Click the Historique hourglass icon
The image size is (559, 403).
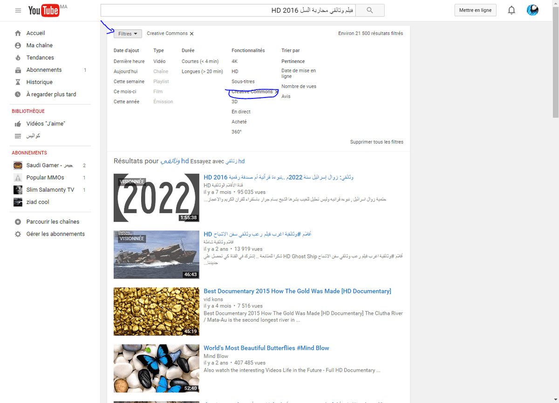[18, 82]
